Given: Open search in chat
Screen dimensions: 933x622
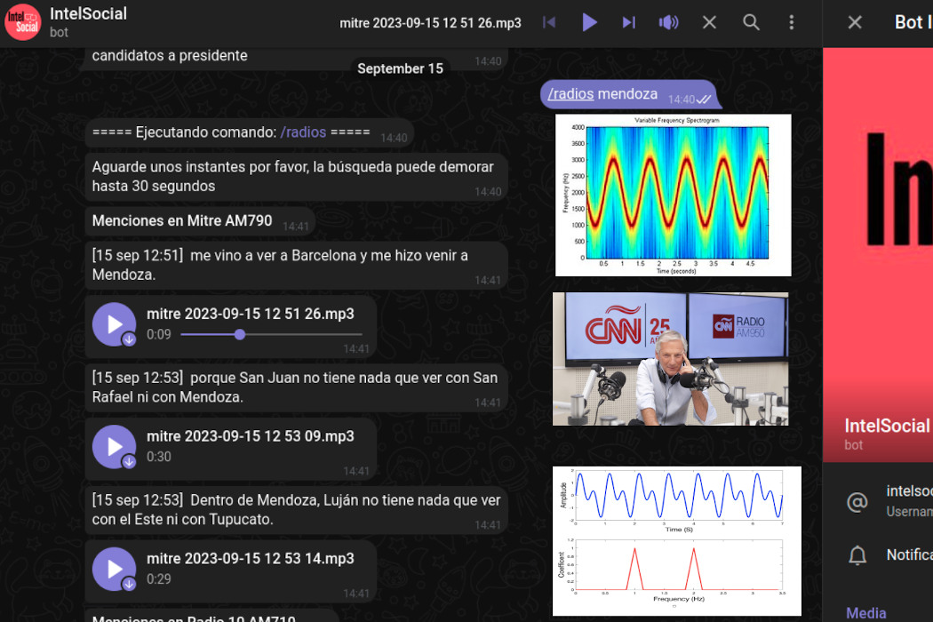Looking at the screenshot, I should [x=751, y=22].
